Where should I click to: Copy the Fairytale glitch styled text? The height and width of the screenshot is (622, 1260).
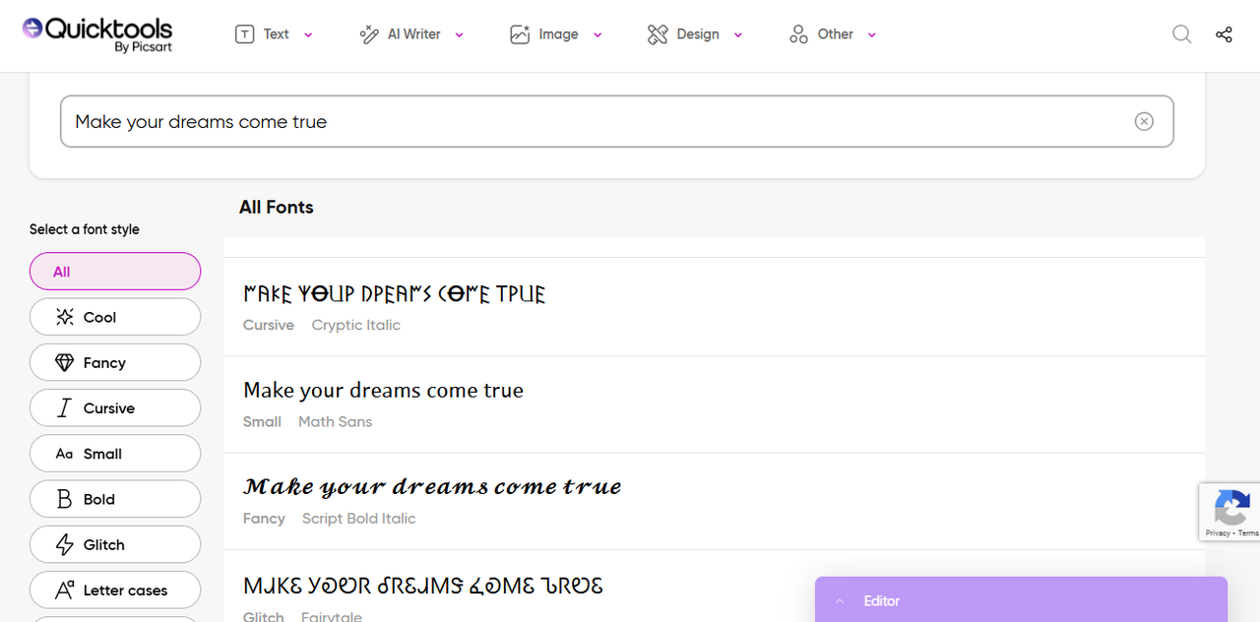423,586
